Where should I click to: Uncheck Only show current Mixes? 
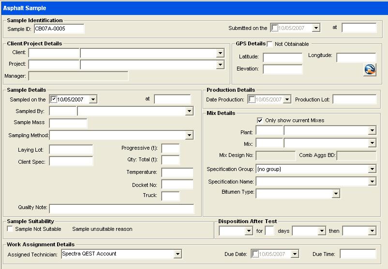[260, 120]
